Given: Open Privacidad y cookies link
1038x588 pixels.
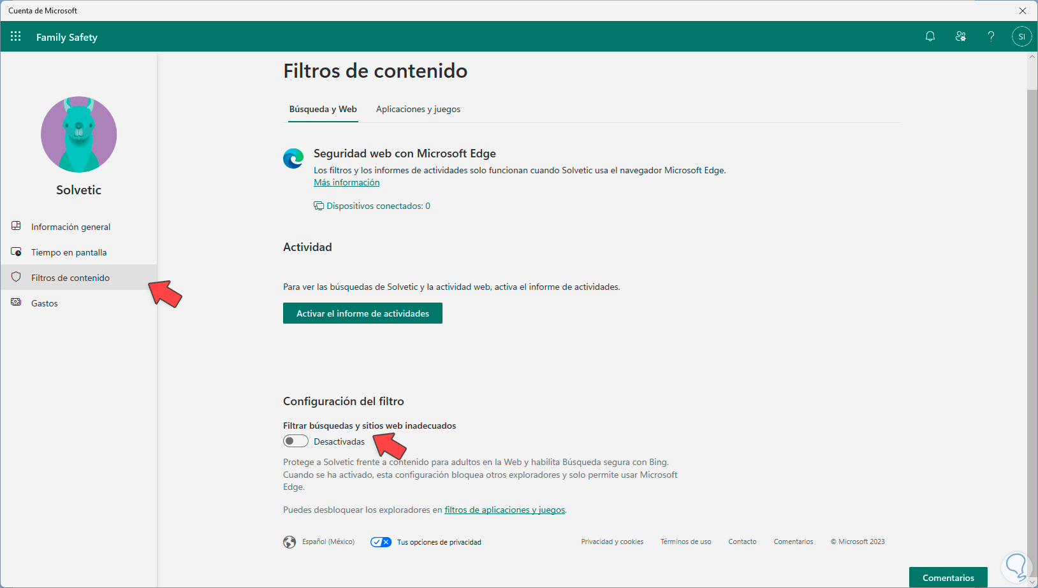Looking at the screenshot, I should click(x=612, y=541).
